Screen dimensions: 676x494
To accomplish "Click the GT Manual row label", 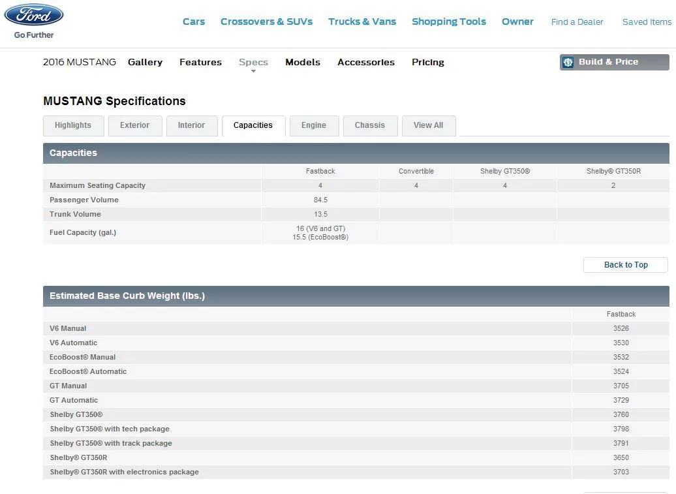I will point(68,386).
